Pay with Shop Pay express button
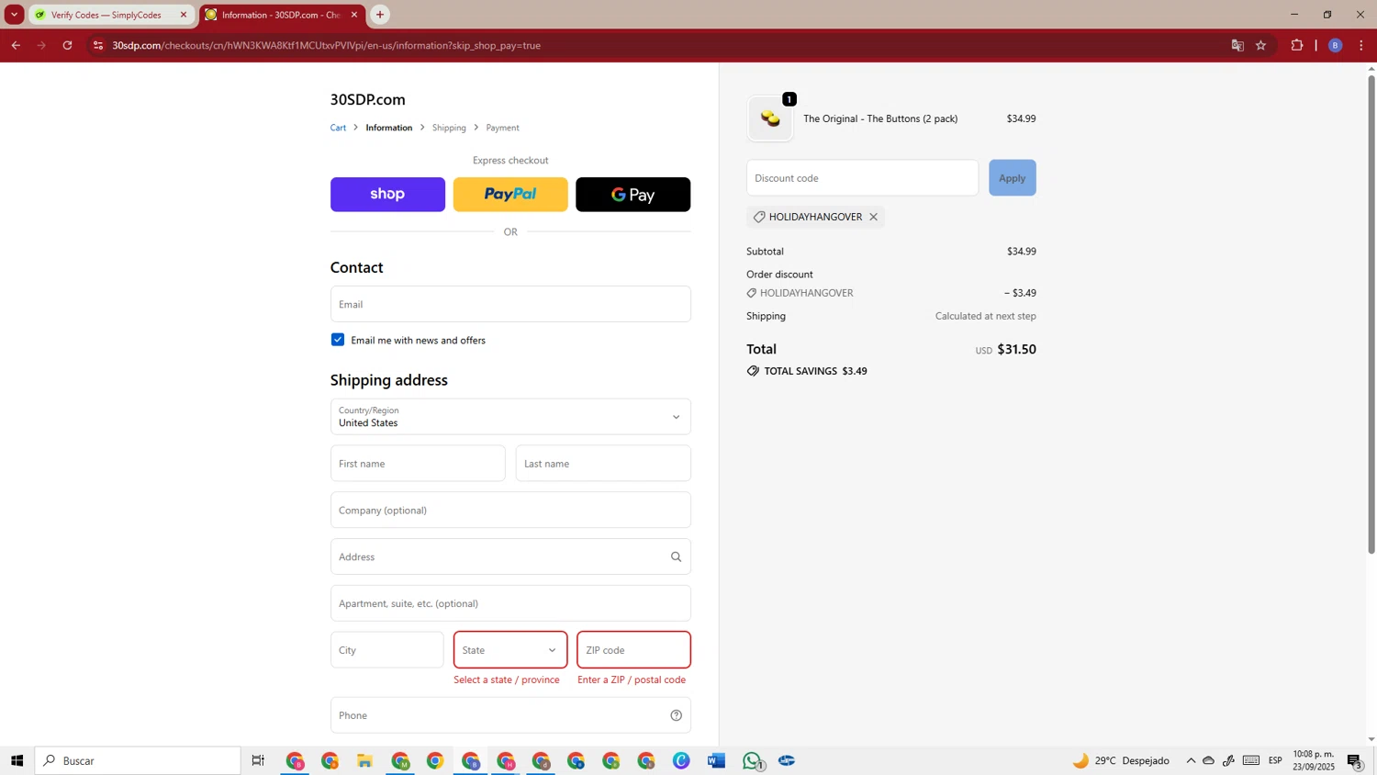Viewport: 1377px width, 775px height. [387, 195]
